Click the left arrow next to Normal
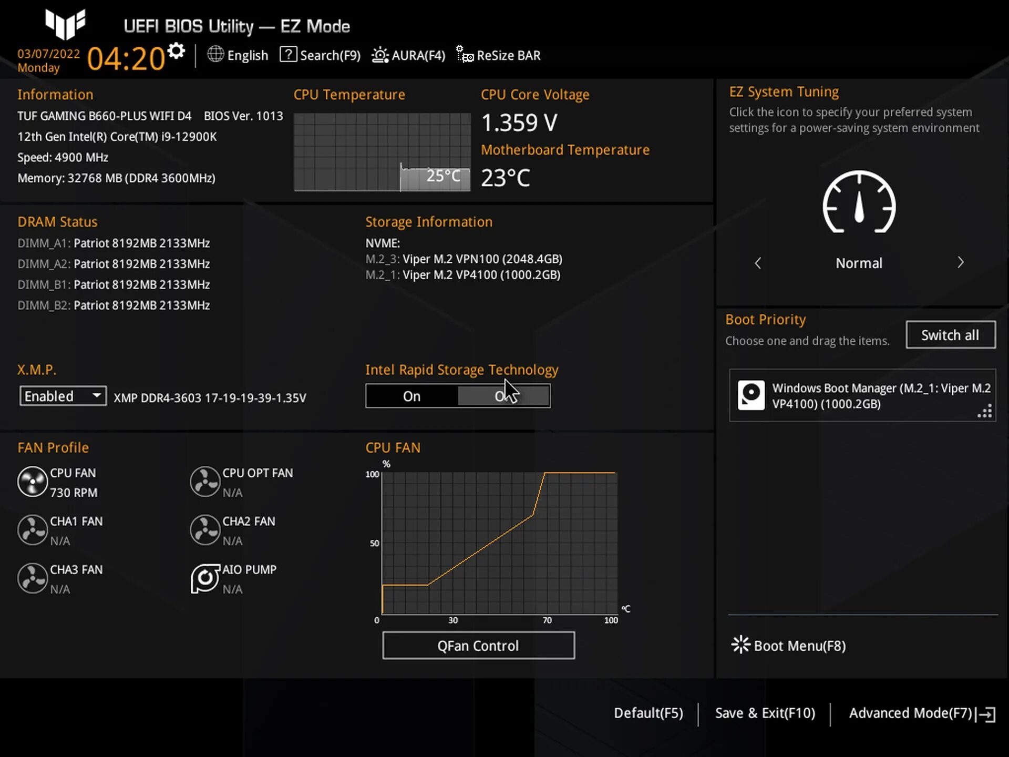The image size is (1009, 757). click(758, 263)
